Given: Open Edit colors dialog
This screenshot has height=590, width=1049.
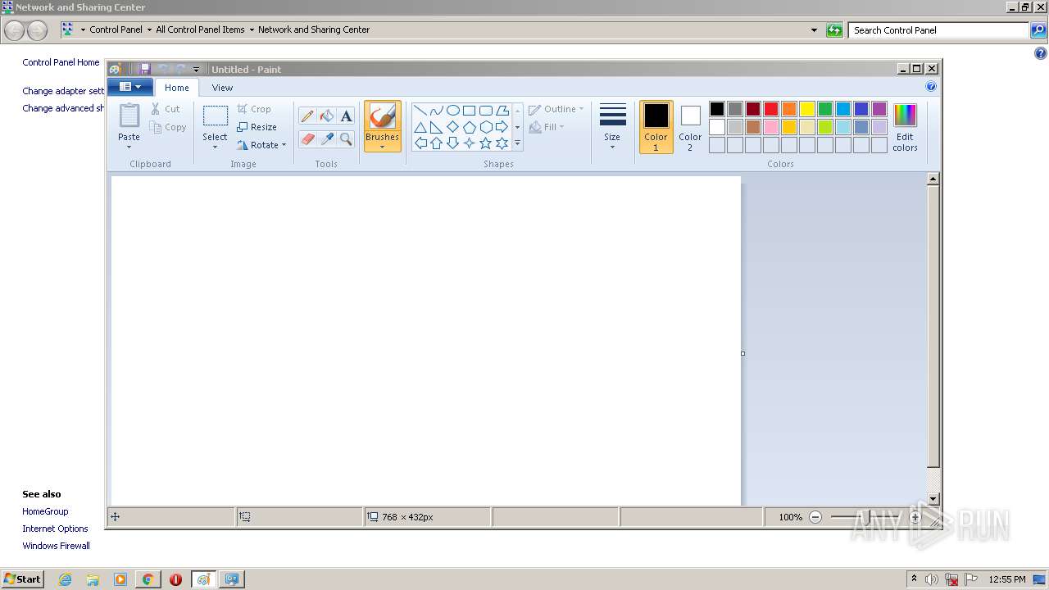Looking at the screenshot, I should pyautogui.click(x=905, y=127).
